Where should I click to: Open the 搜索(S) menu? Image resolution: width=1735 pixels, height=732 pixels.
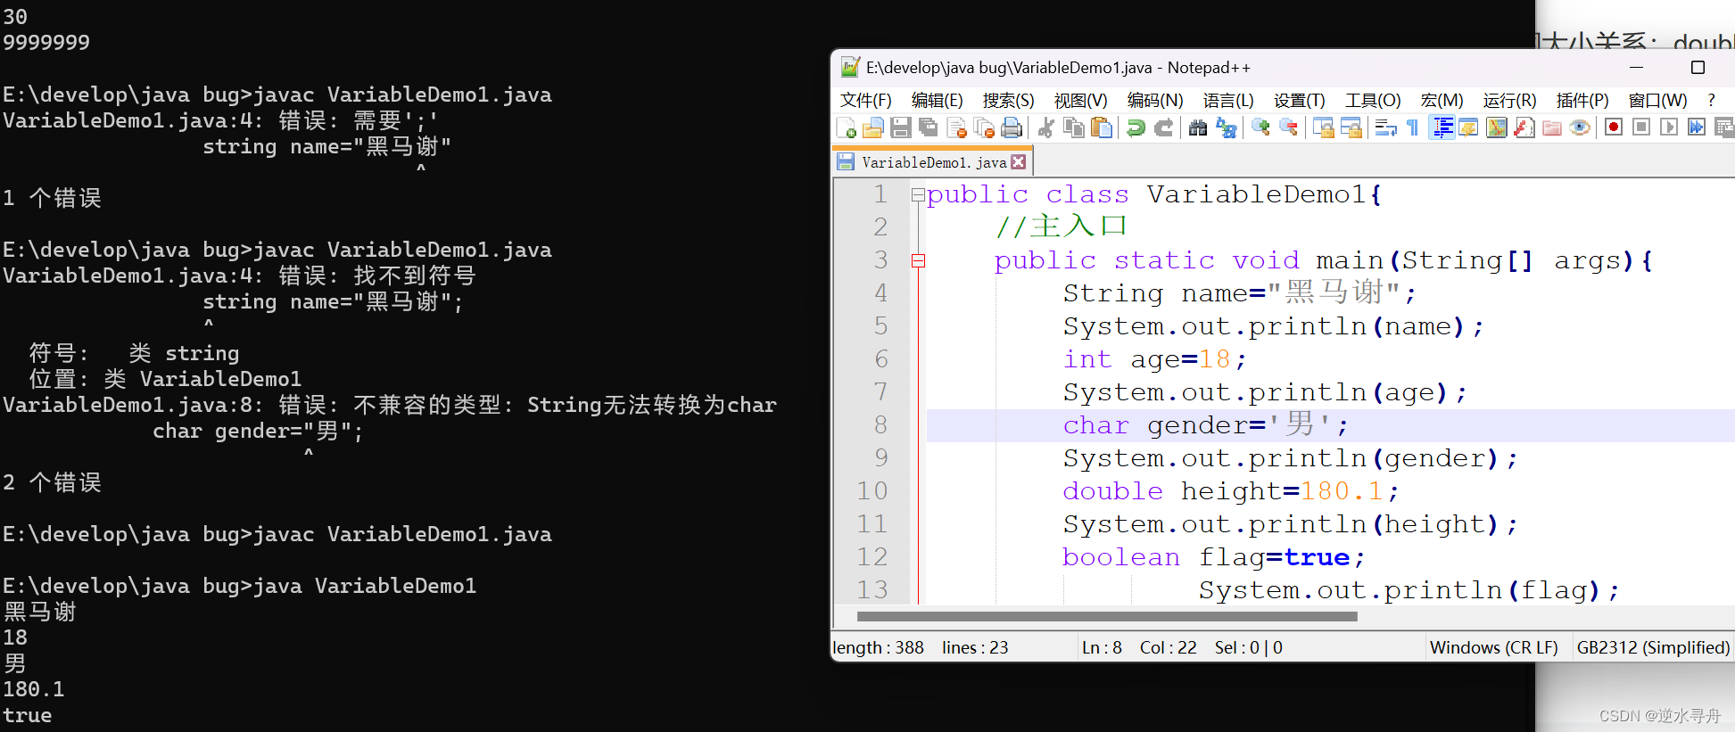point(1008,100)
